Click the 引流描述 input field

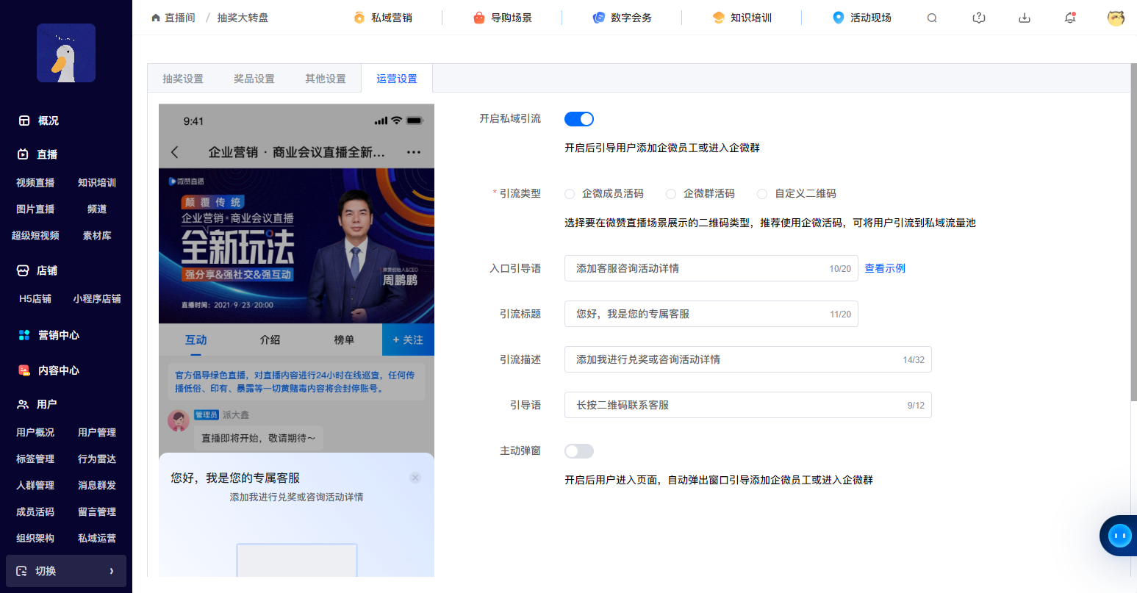point(735,360)
